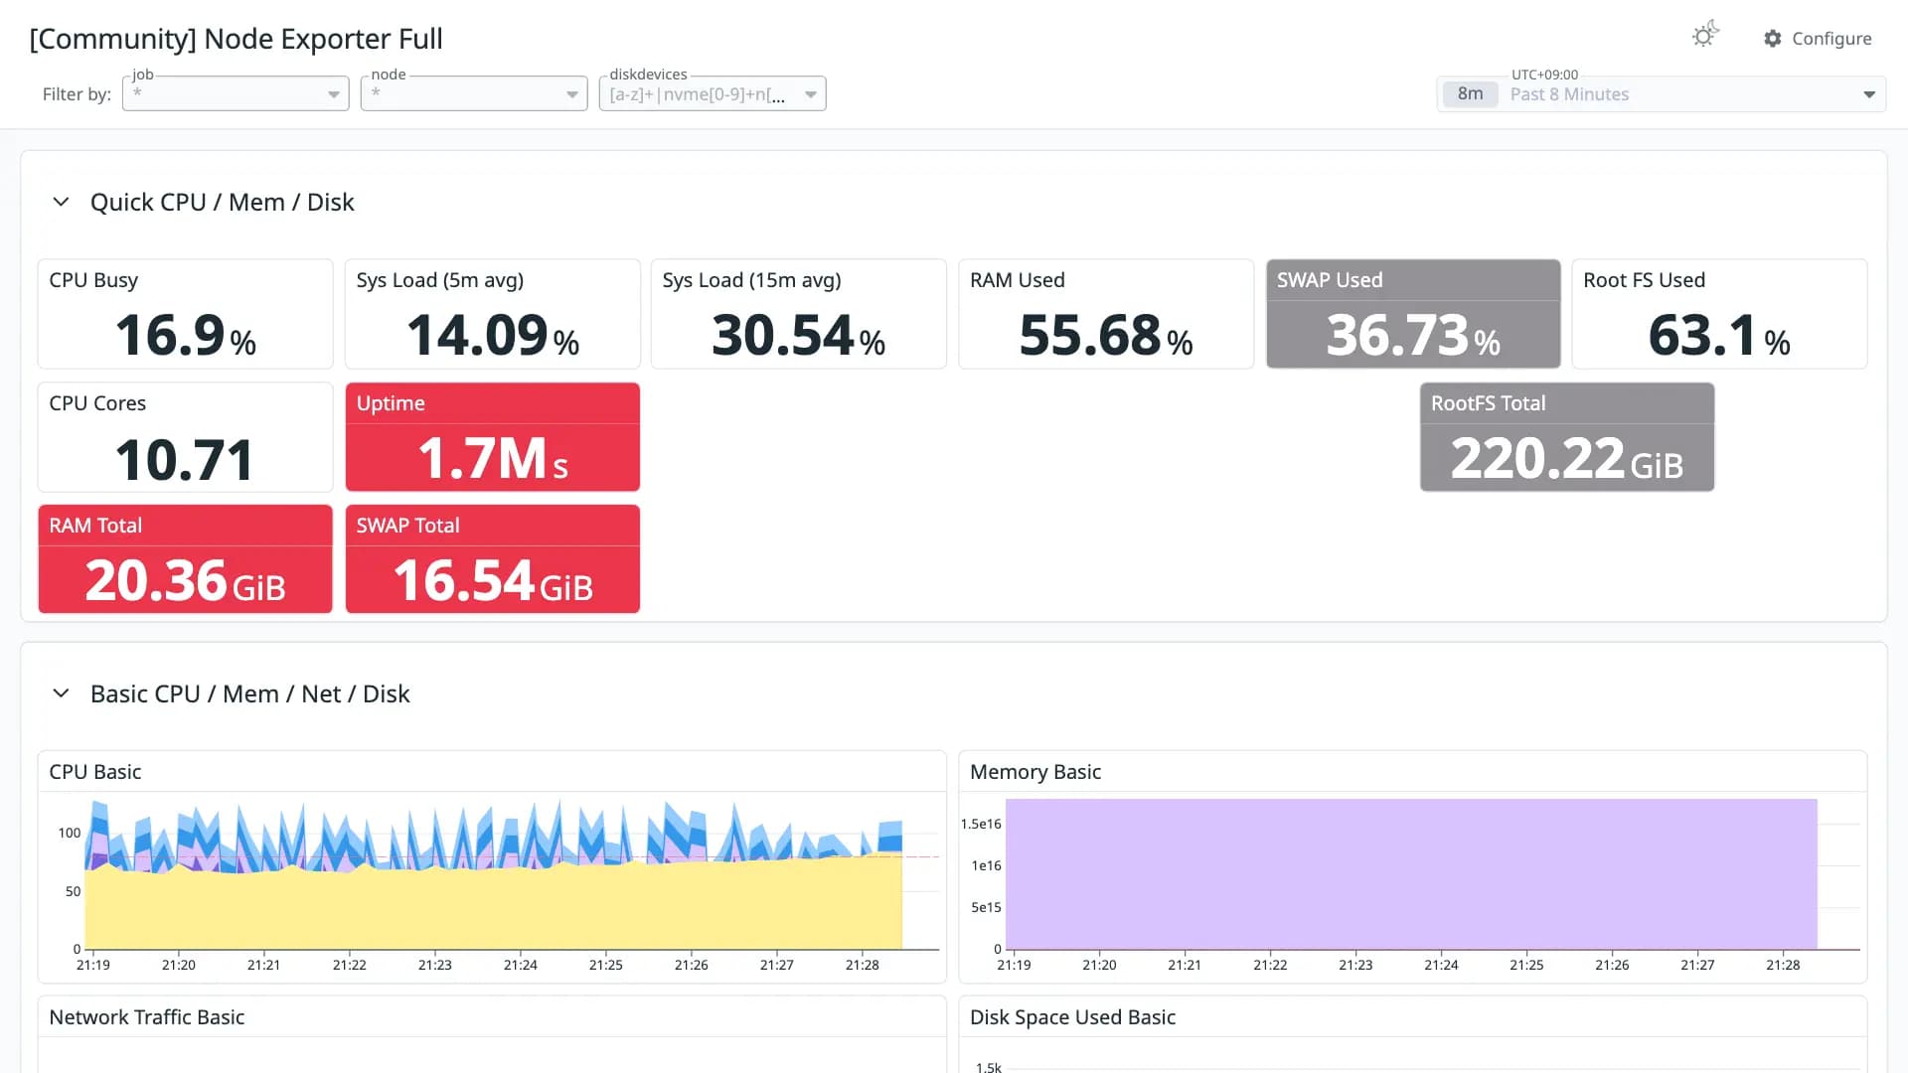
Task: Click the Disk Space Used Basic panel title
Action: [1072, 1017]
